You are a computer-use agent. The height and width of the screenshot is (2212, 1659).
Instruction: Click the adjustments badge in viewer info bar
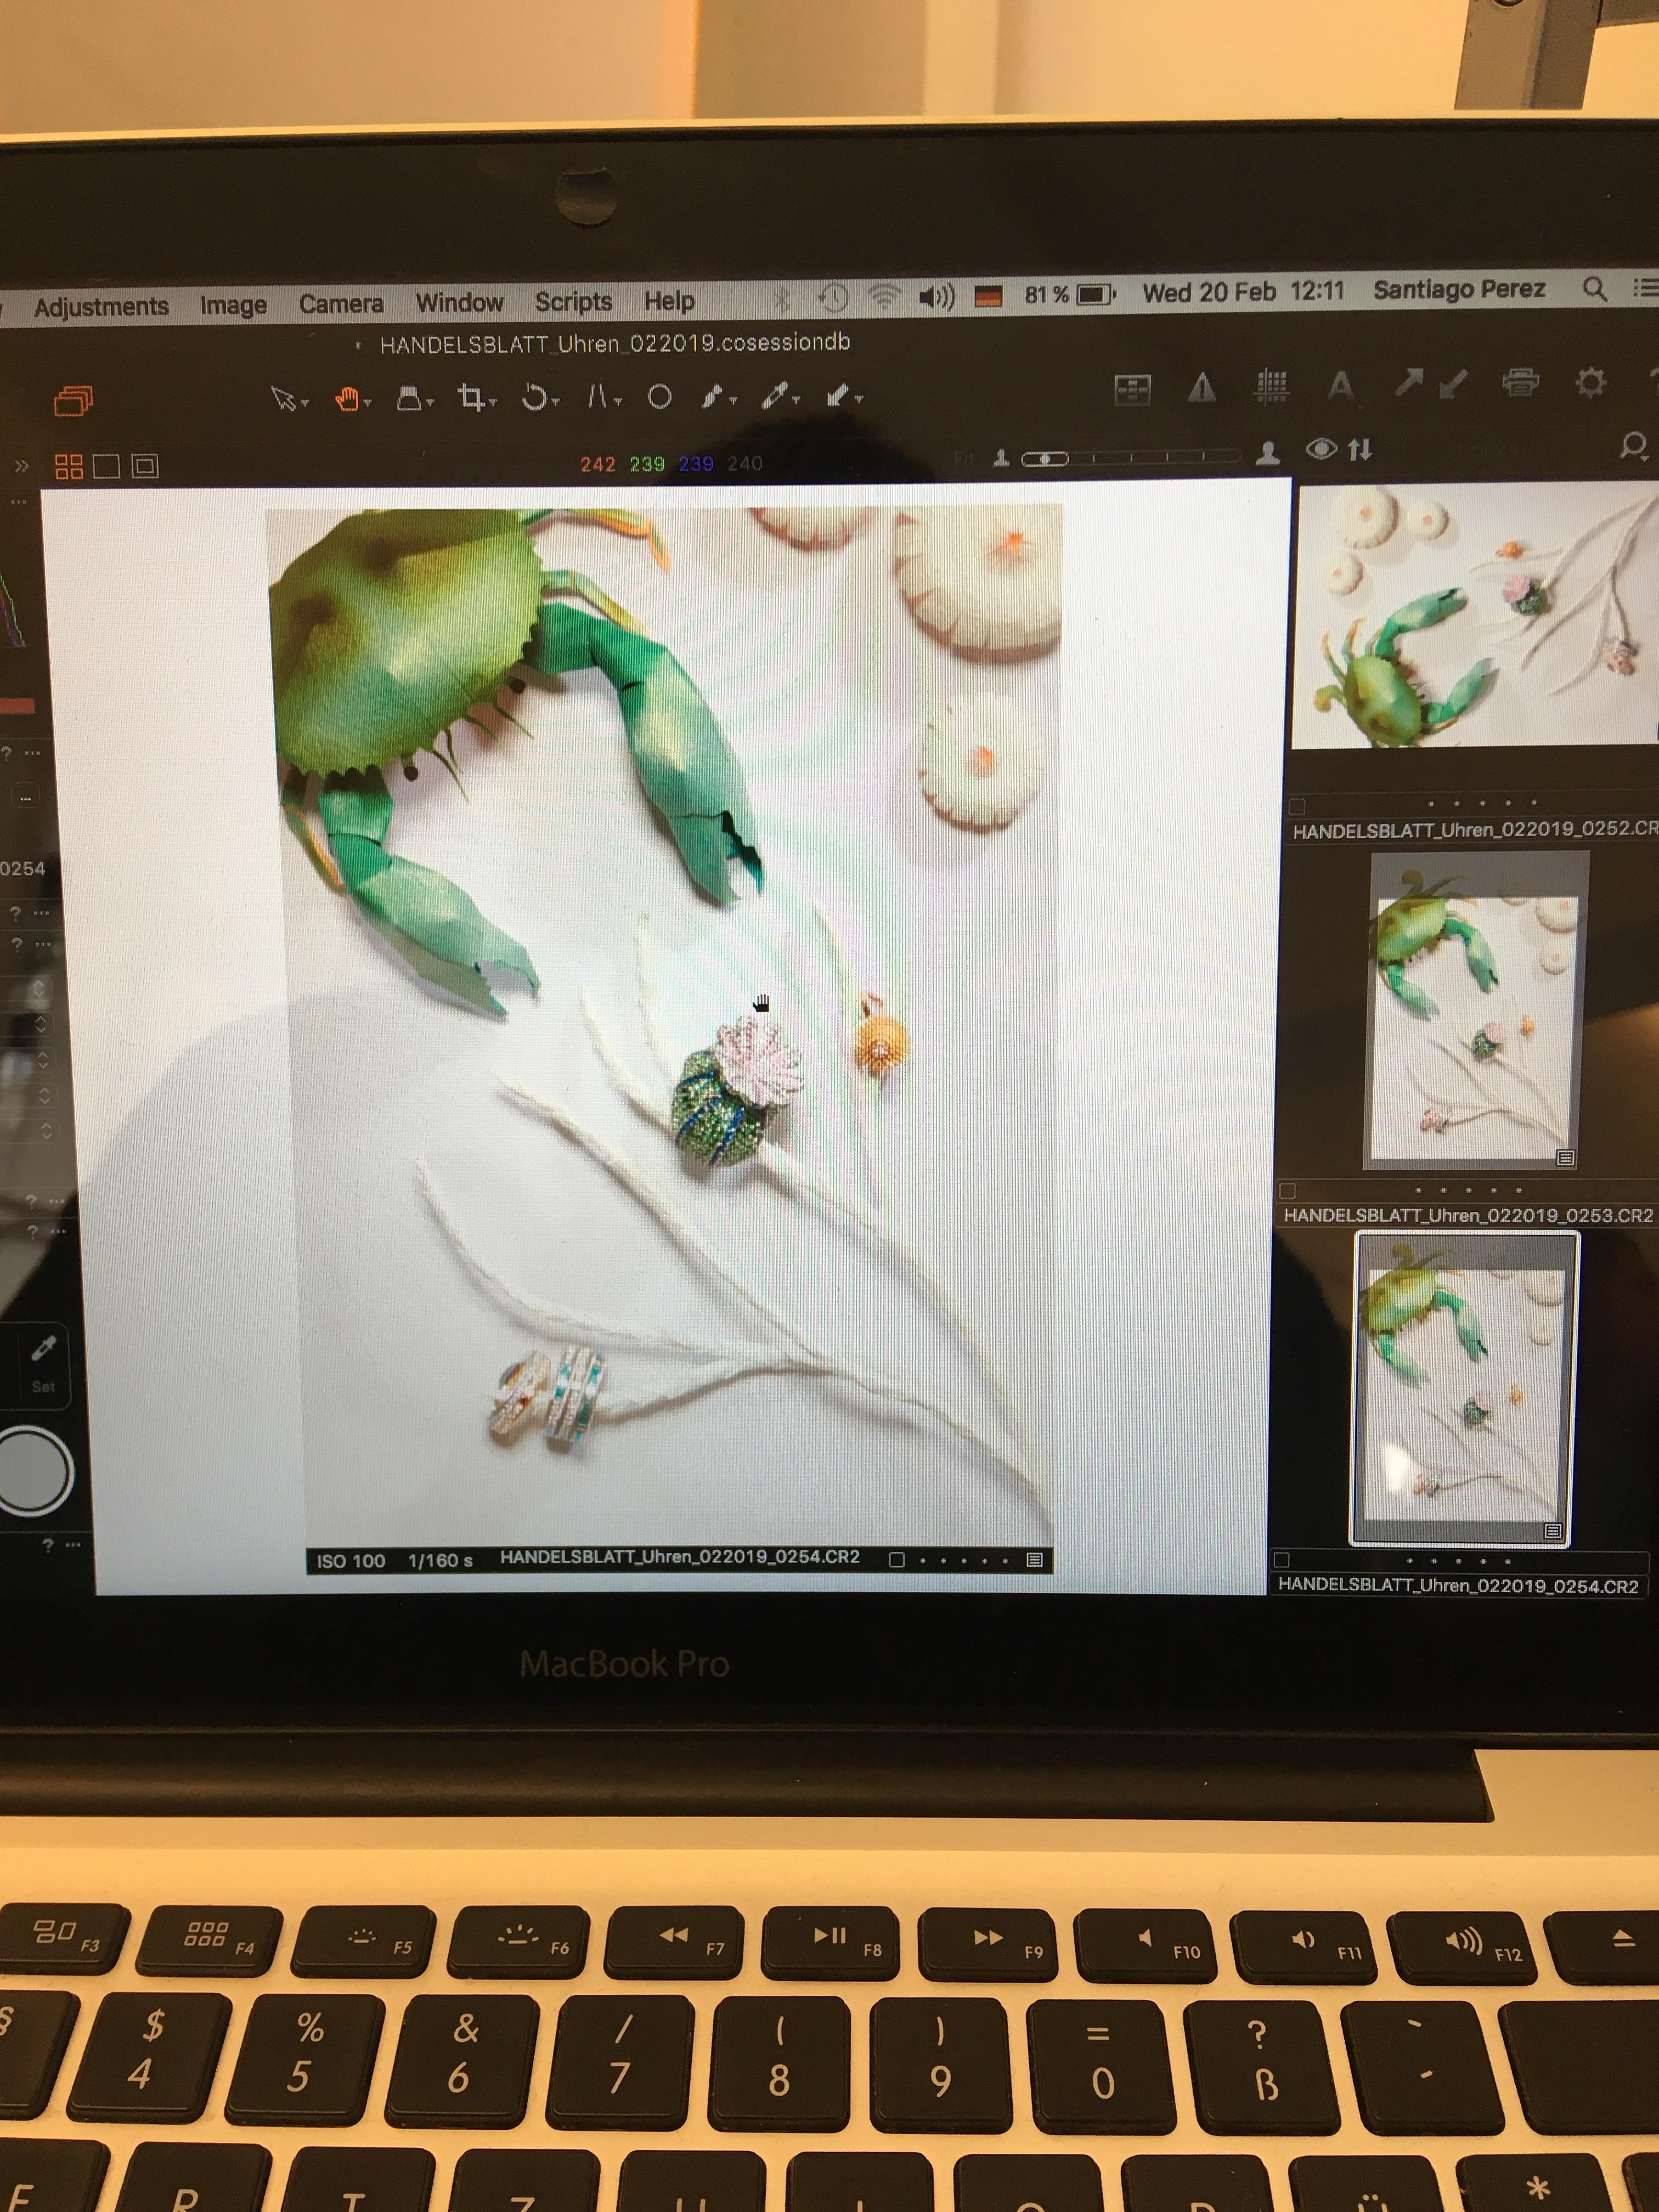[x=1034, y=1560]
